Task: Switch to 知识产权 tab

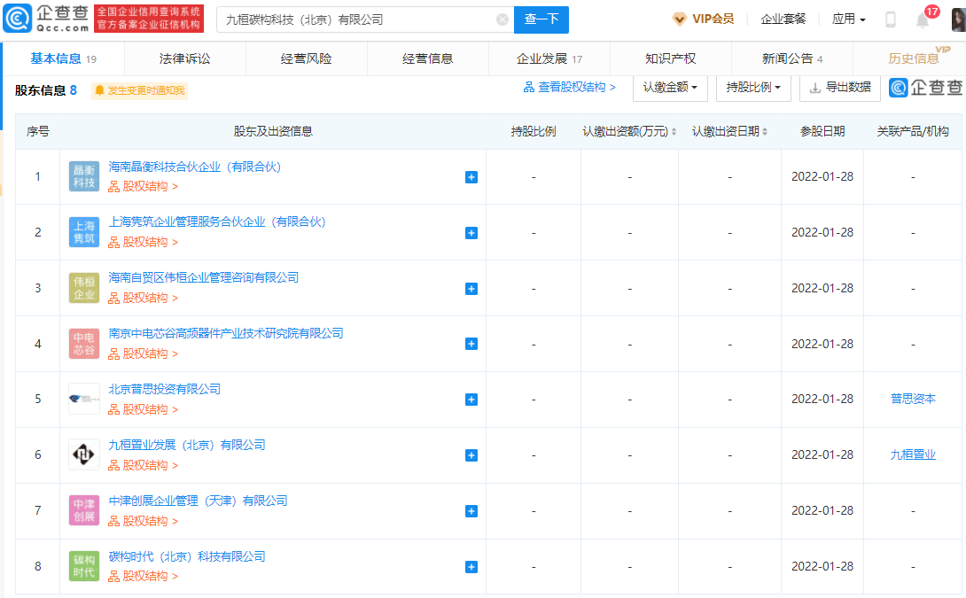Action: coord(670,58)
